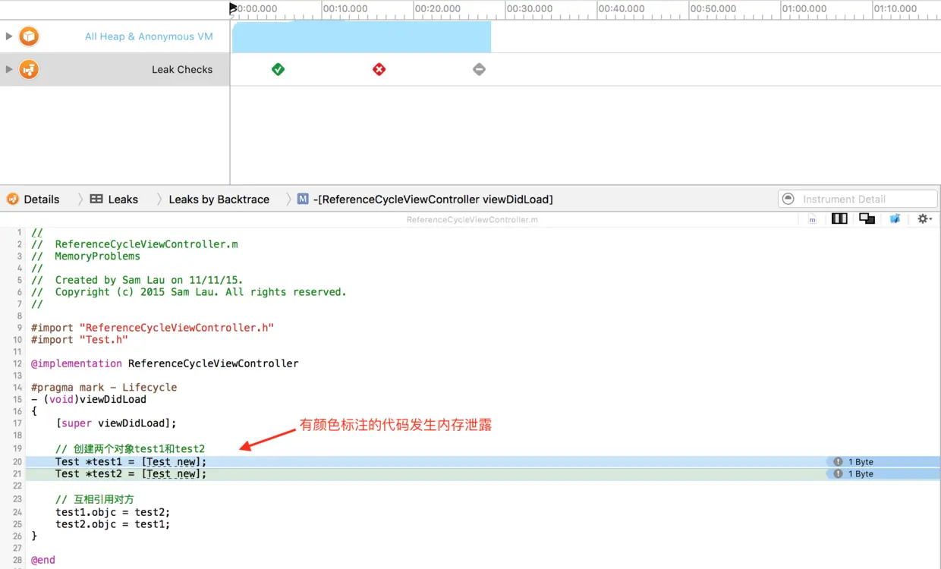The width and height of the screenshot is (941, 569).
Task: Open the viewDidLoad method breadcrumb
Action: click(x=433, y=200)
